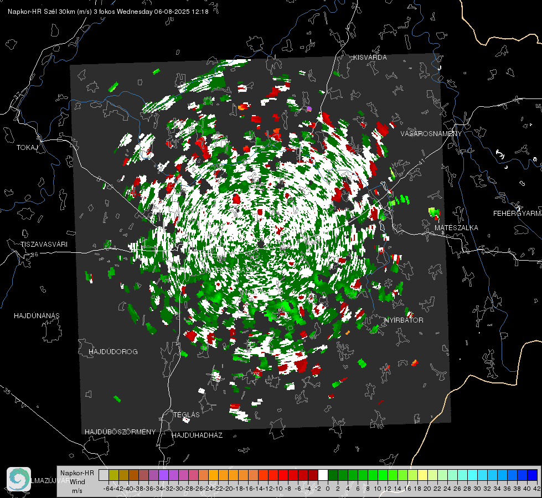Pick the olive swatch between -64 and -42
542x498 pixels.
click(113, 475)
